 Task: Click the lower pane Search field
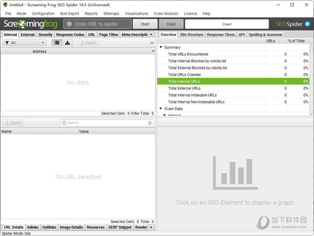click(x=107, y=123)
